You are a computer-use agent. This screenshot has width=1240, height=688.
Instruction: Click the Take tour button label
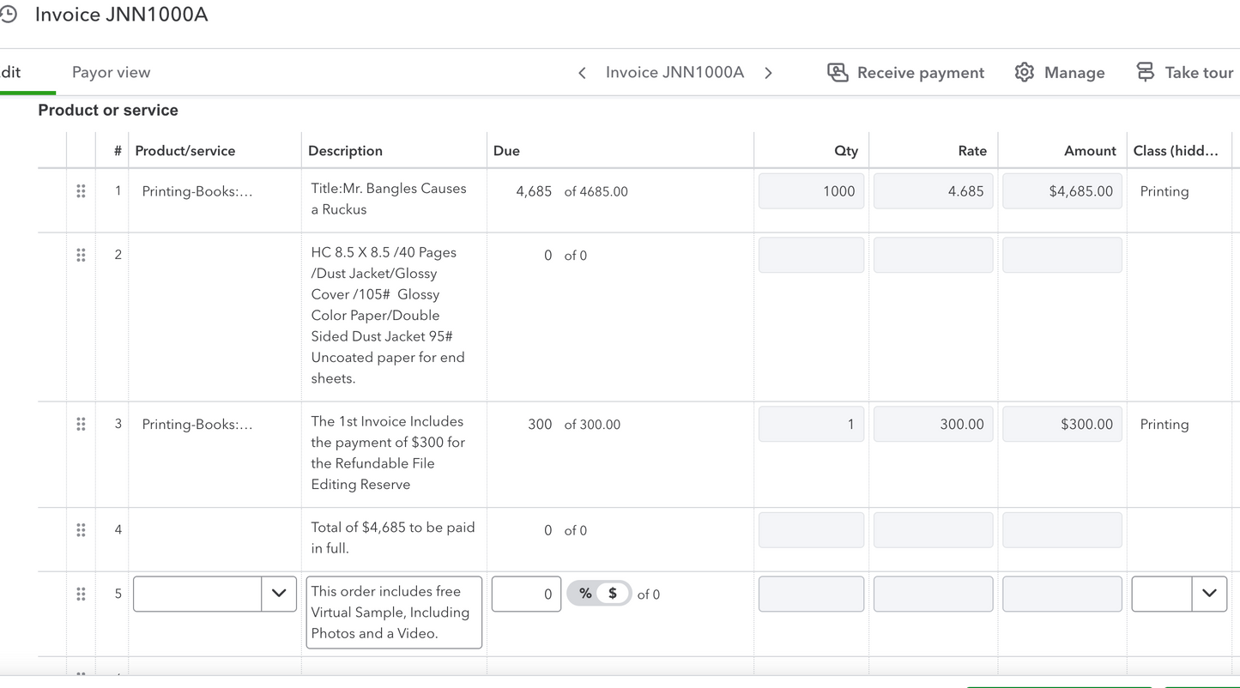click(1199, 73)
